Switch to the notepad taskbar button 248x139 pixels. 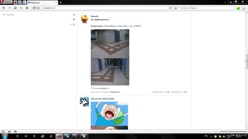point(84,136)
